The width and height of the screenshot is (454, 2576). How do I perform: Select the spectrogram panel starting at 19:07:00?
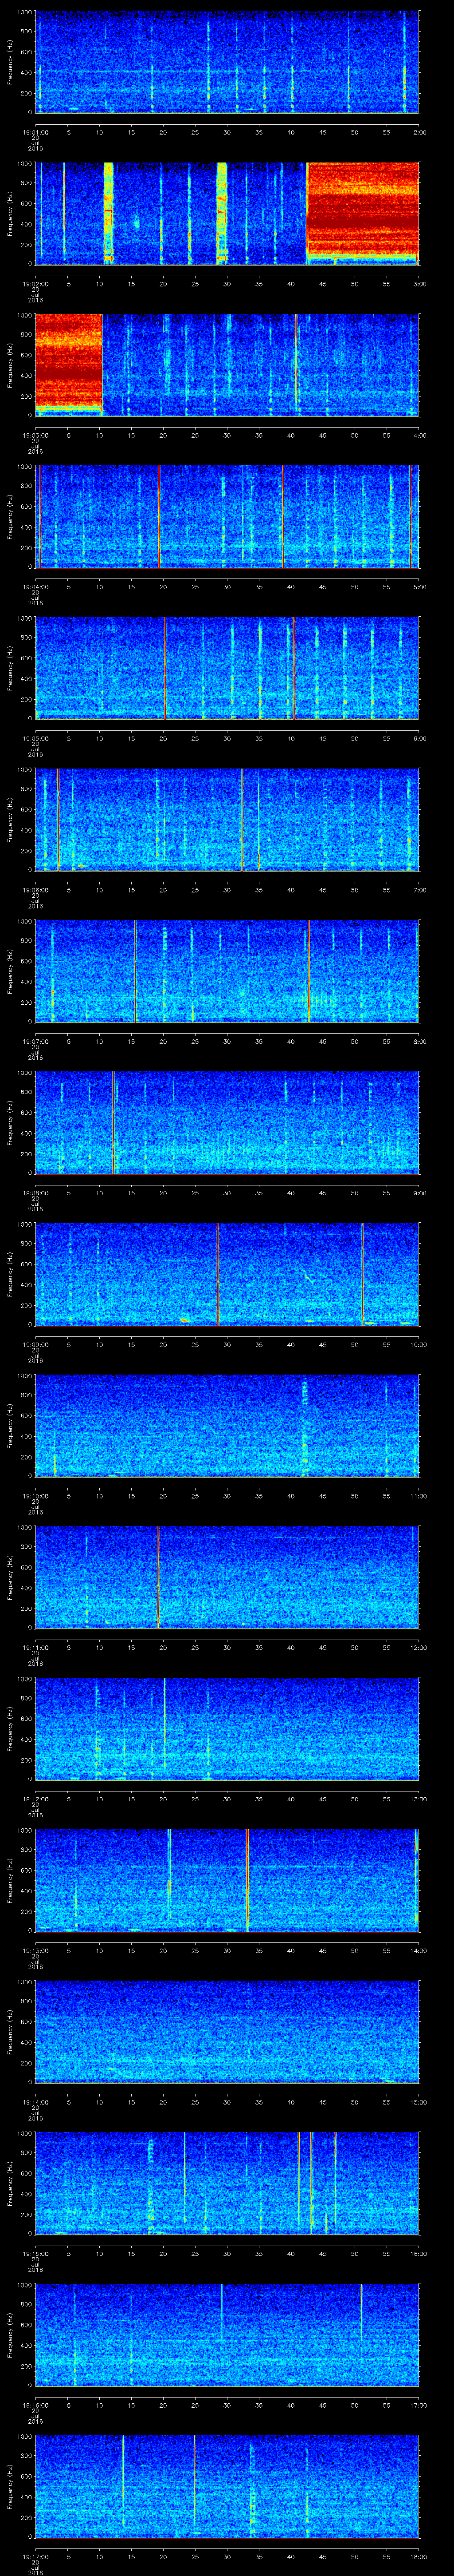(x=227, y=970)
